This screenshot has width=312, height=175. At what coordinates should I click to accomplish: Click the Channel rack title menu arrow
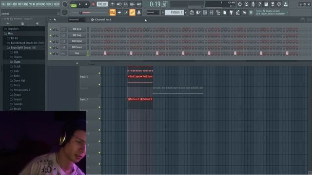(x=50, y=20)
